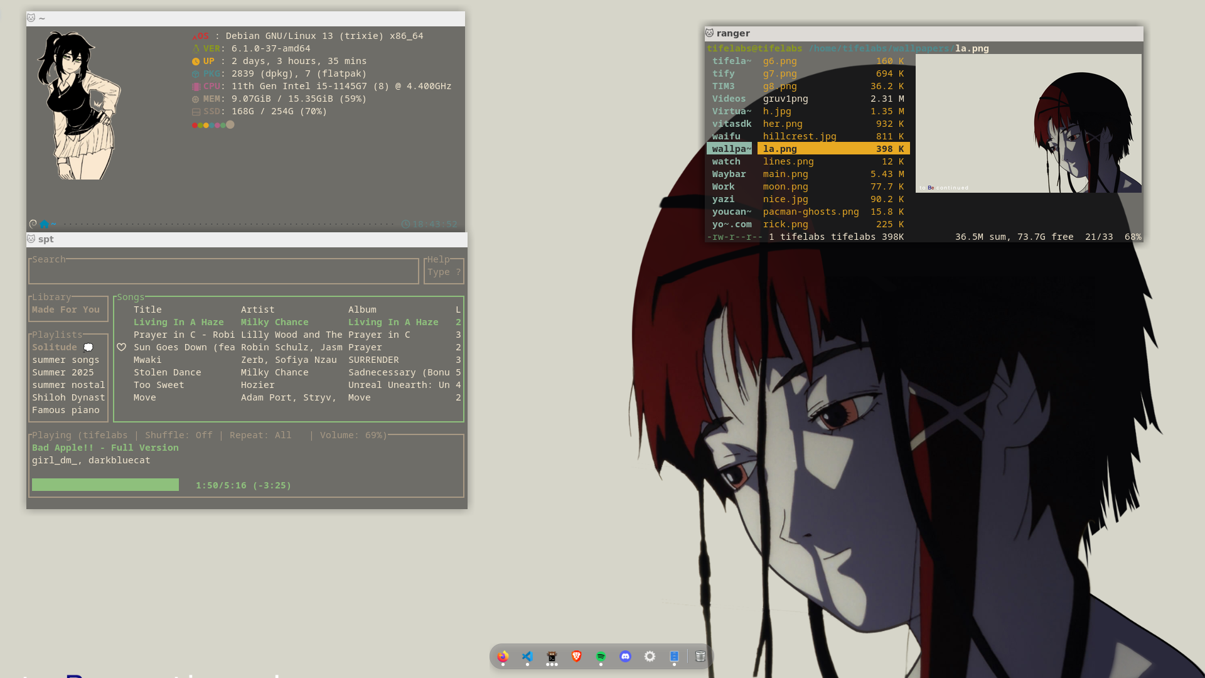1205x678 pixels.
Task: Click the Title column header in Songs
Action: point(147,309)
